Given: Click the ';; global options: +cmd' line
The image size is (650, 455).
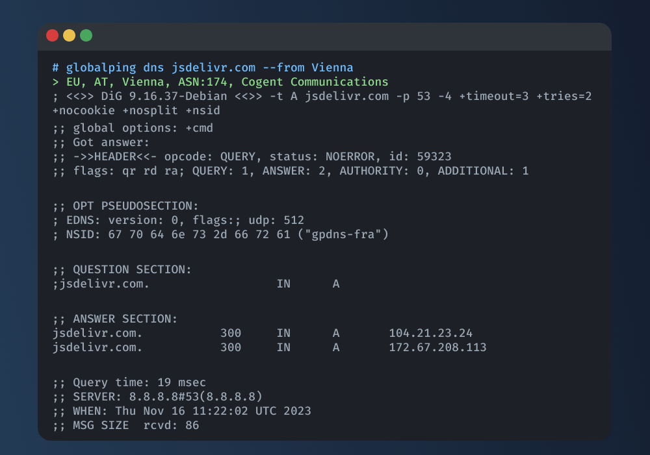Looking at the screenshot, I should tap(133, 129).
